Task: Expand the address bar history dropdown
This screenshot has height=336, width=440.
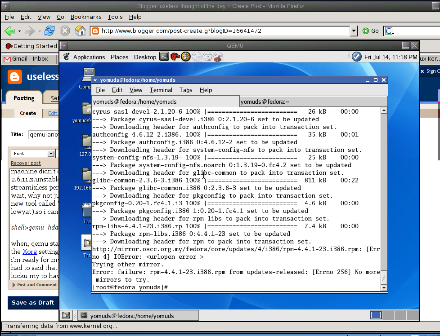Action: tap(354, 31)
